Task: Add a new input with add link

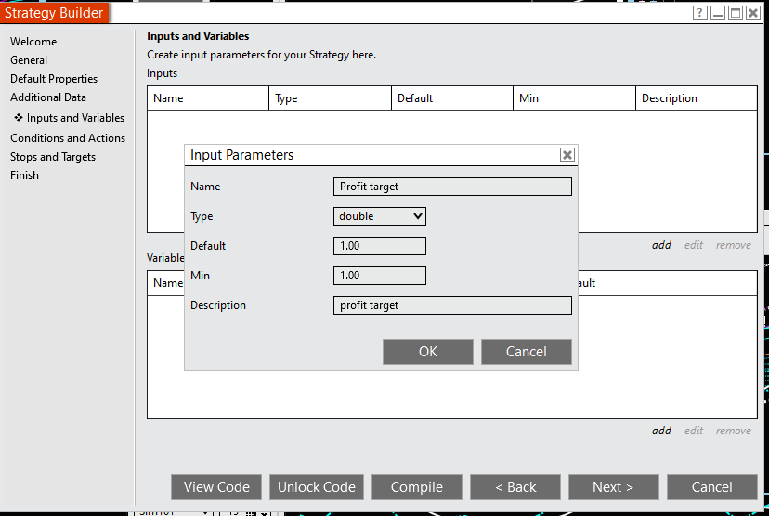Action: pyautogui.click(x=661, y=245)
